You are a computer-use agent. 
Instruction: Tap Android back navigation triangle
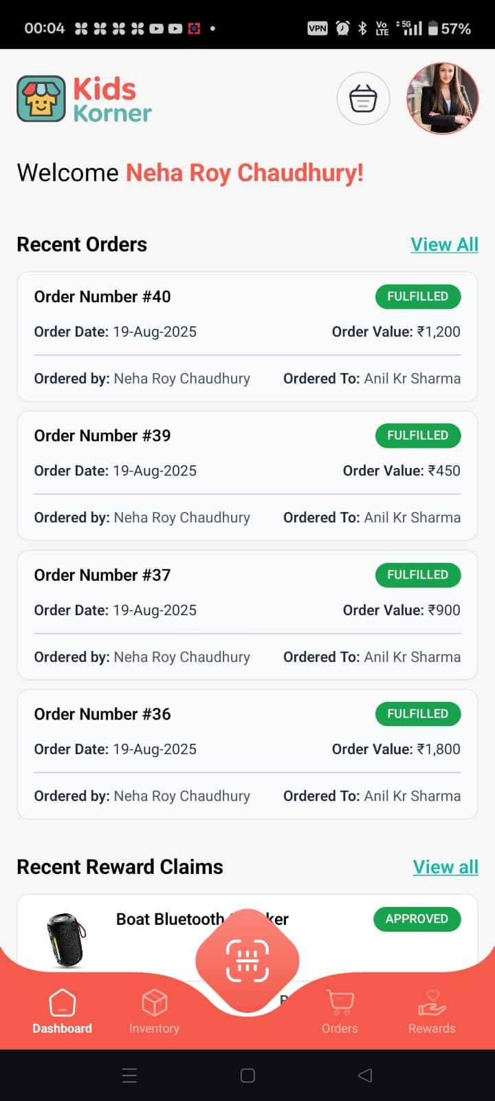(x=365, y=1075)
